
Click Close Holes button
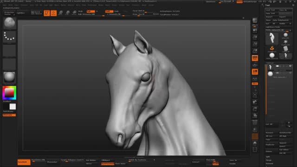coord(121,164)
